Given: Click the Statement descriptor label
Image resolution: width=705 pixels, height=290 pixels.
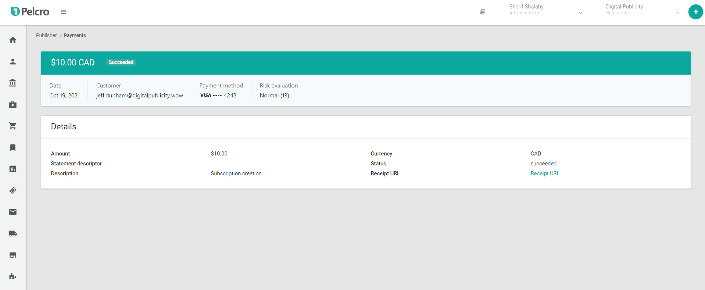Looking at the screenshot, I should (x=76, y=164).
